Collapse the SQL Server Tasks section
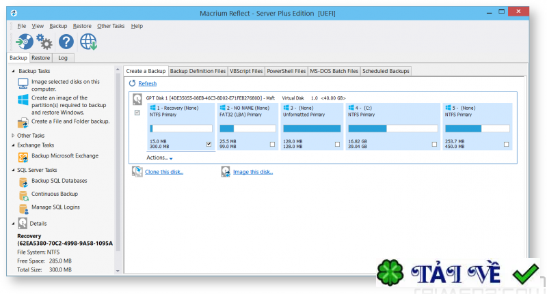Viewport: 547px width, 294px height. tap(13, 170)
